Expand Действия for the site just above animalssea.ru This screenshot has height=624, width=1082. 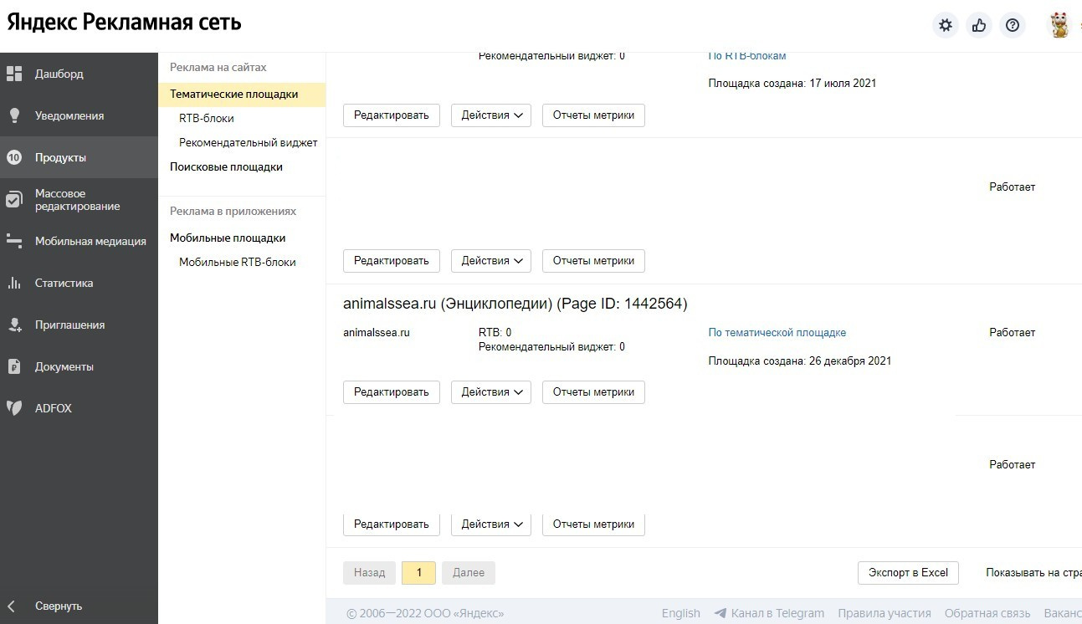[x=491, y=261]
